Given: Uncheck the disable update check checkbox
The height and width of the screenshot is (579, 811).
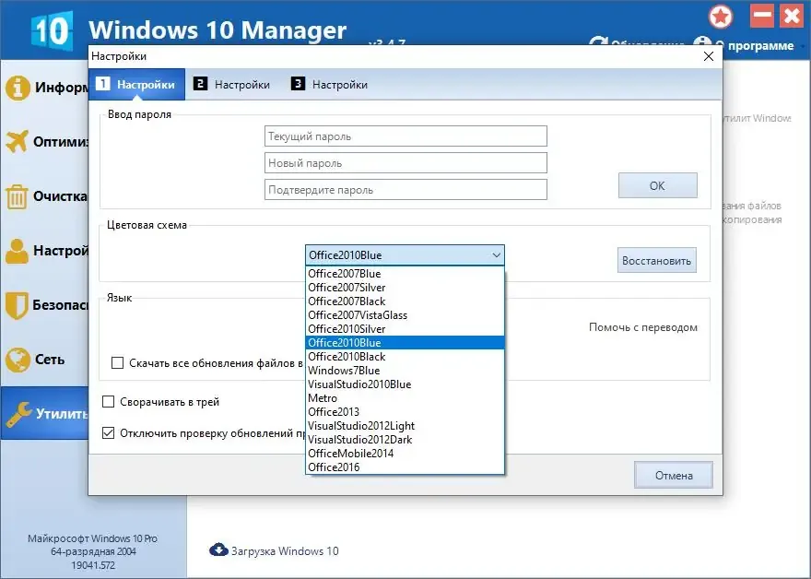Looking at the screenshot, I should [x=108, y=432].
